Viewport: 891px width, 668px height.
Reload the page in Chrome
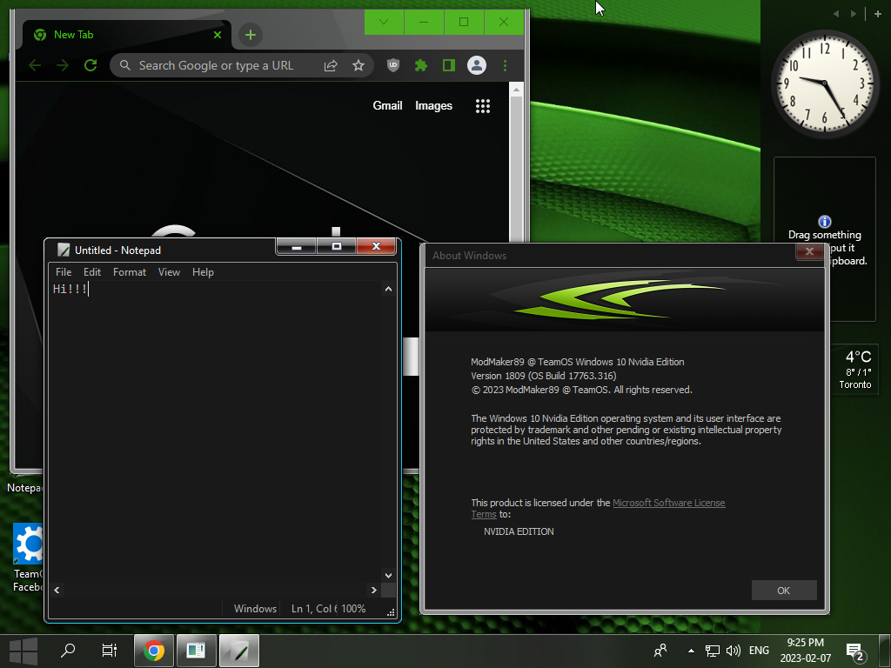tap(90, 65)
